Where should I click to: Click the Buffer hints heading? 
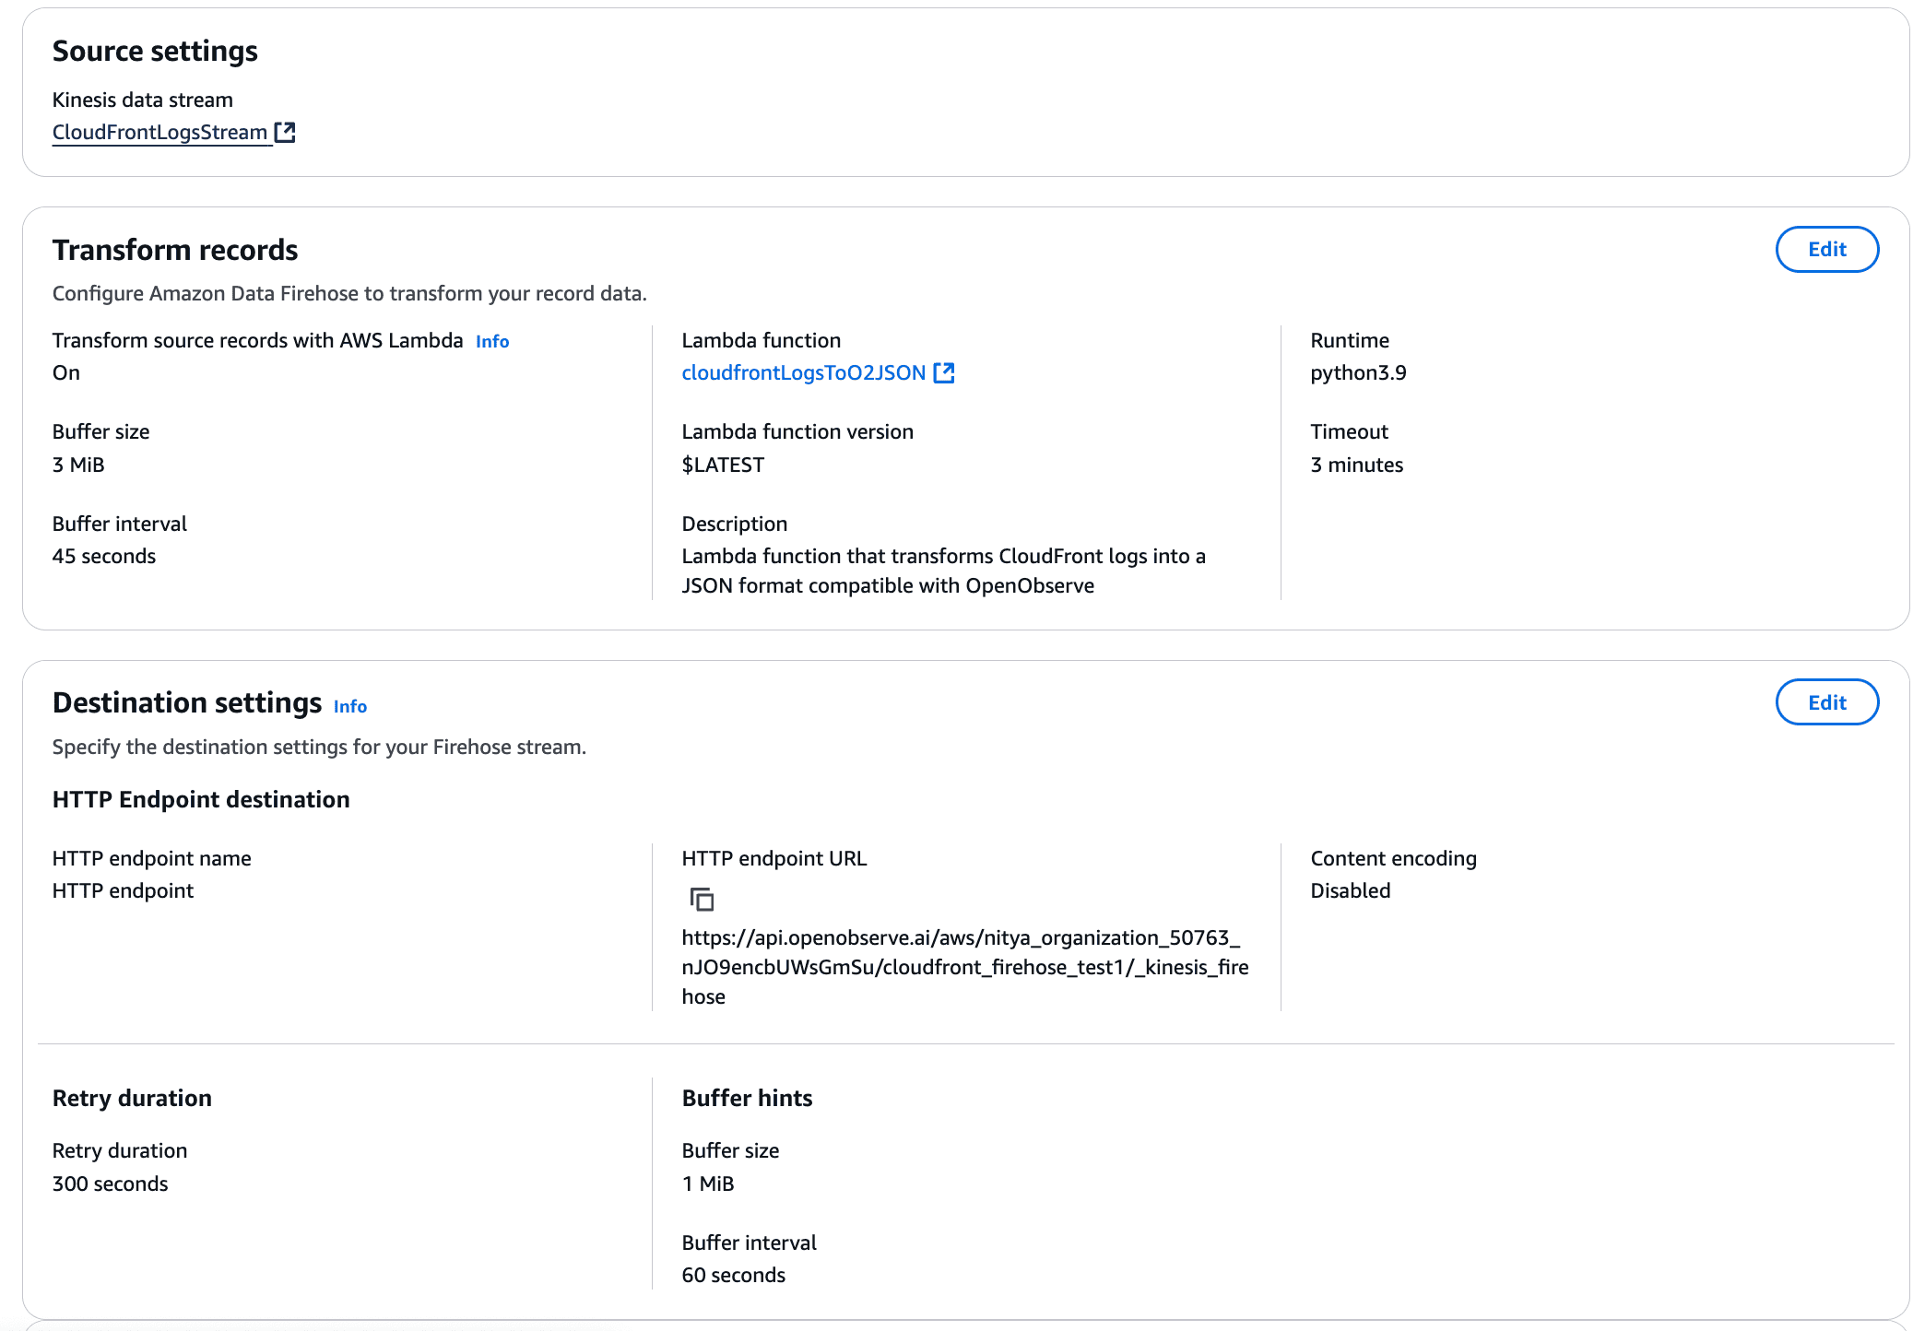[x=747, y=1098]
